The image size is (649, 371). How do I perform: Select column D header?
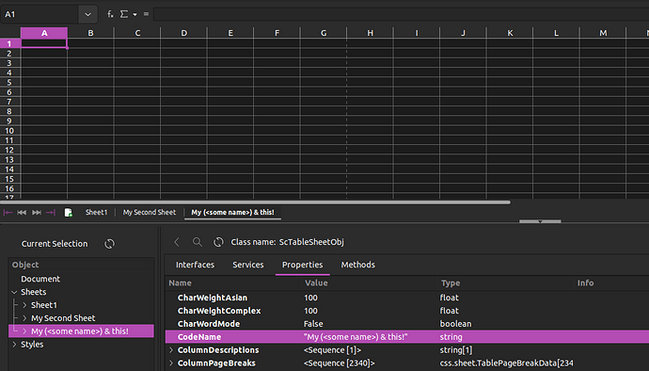183,33
